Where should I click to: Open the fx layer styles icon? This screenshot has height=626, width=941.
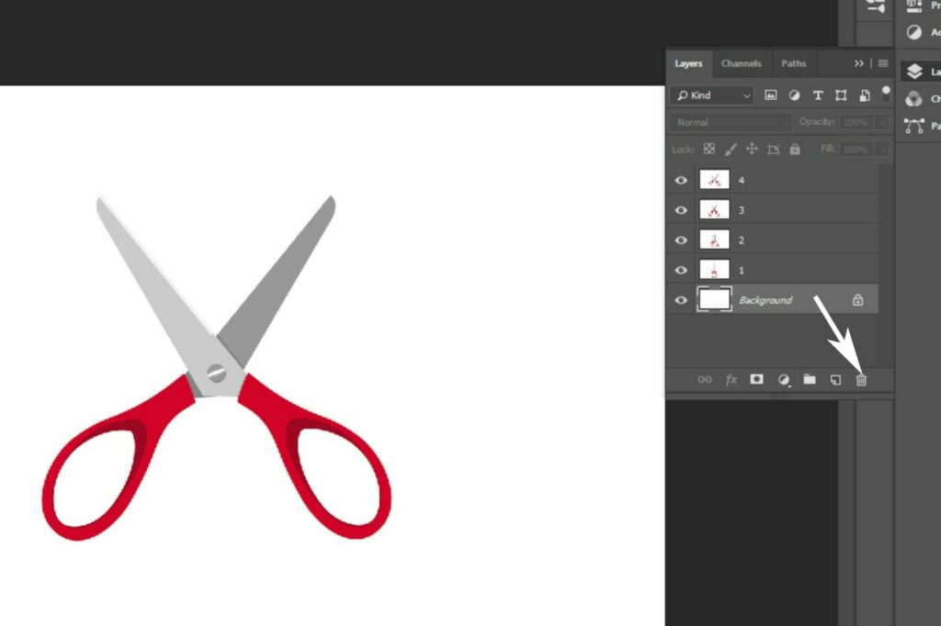click(731, 379)
